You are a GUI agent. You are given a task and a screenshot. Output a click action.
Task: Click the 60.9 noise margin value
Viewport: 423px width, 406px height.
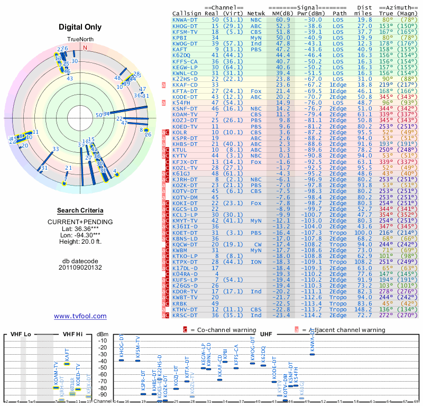tap(283, 20)
